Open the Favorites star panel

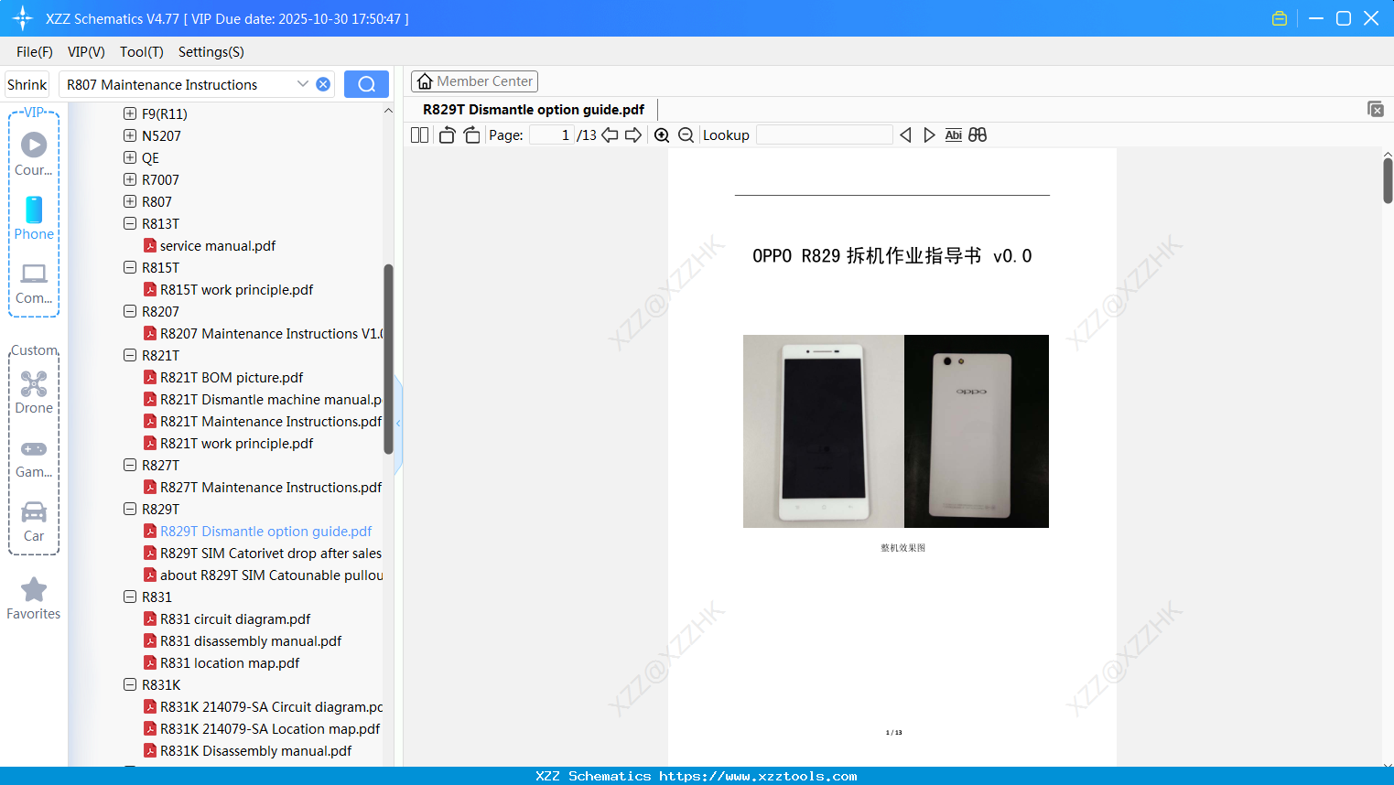point(34,590)
